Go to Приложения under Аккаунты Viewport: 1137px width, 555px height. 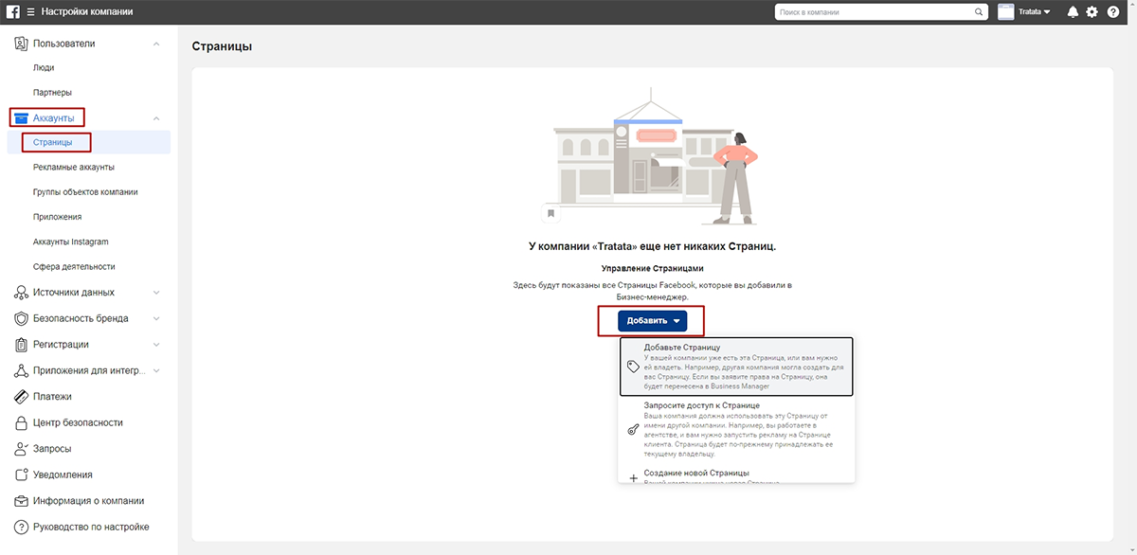click(x=58, y=217)
